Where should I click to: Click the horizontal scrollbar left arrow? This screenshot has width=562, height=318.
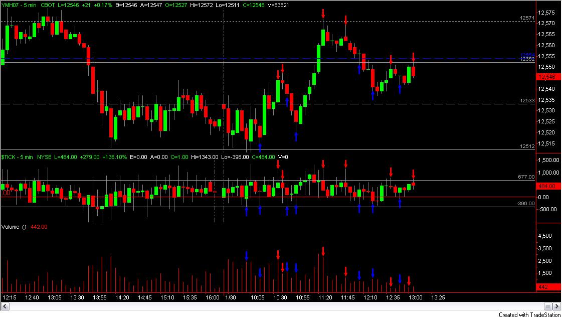(x=5, y=306)
